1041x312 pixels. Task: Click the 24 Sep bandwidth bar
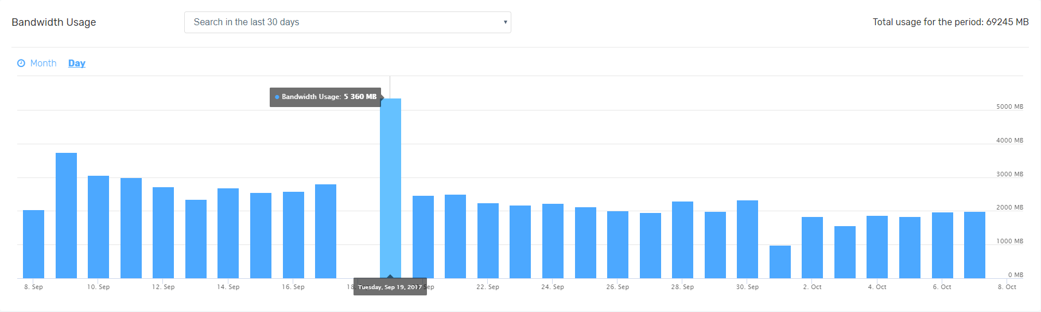coord(553,241)
